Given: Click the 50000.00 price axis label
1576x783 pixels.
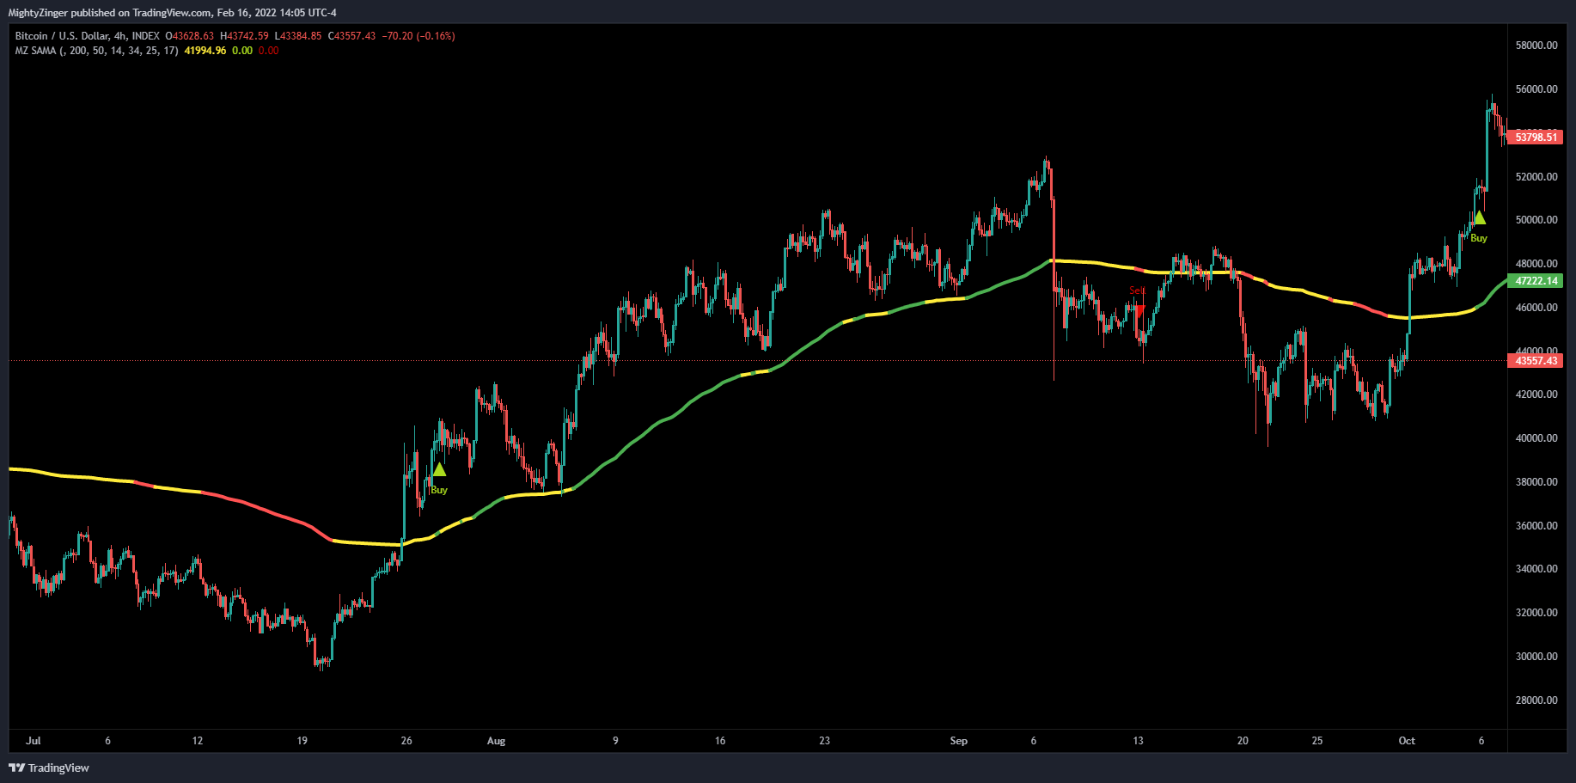Looking at the screenshot, I should [1536, 220].
